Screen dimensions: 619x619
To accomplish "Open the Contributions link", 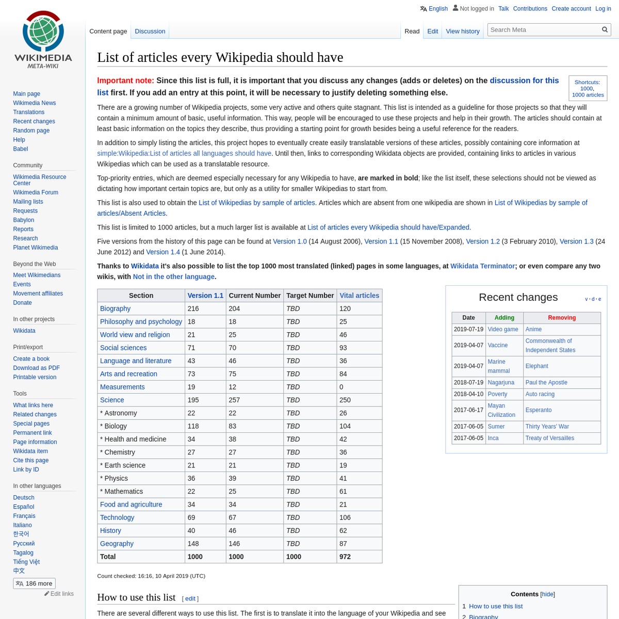I will (530, 9).
